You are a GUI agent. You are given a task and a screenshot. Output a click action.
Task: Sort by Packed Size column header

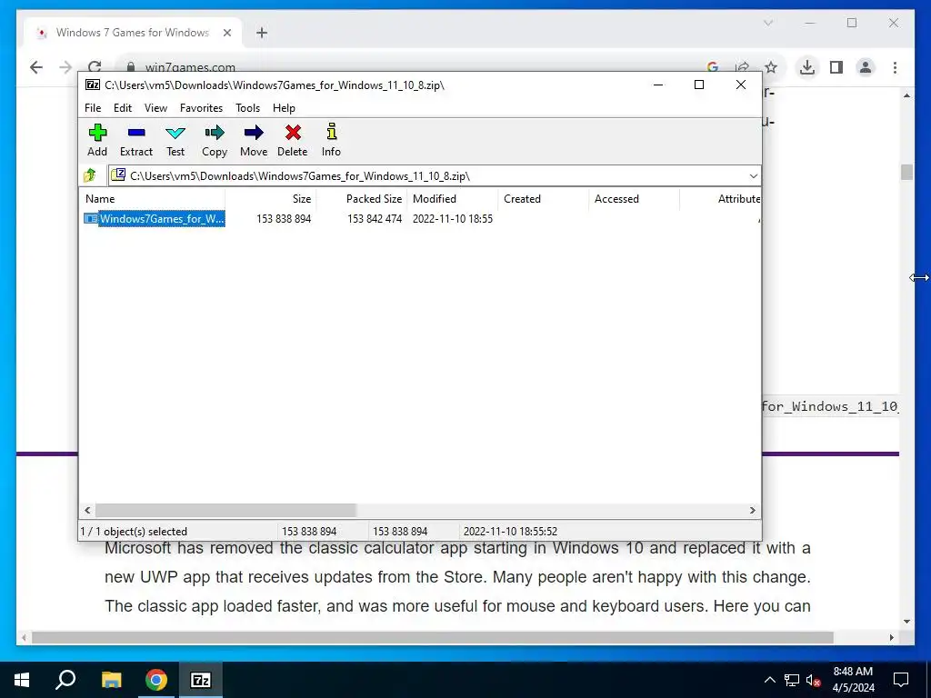point(362,199)
